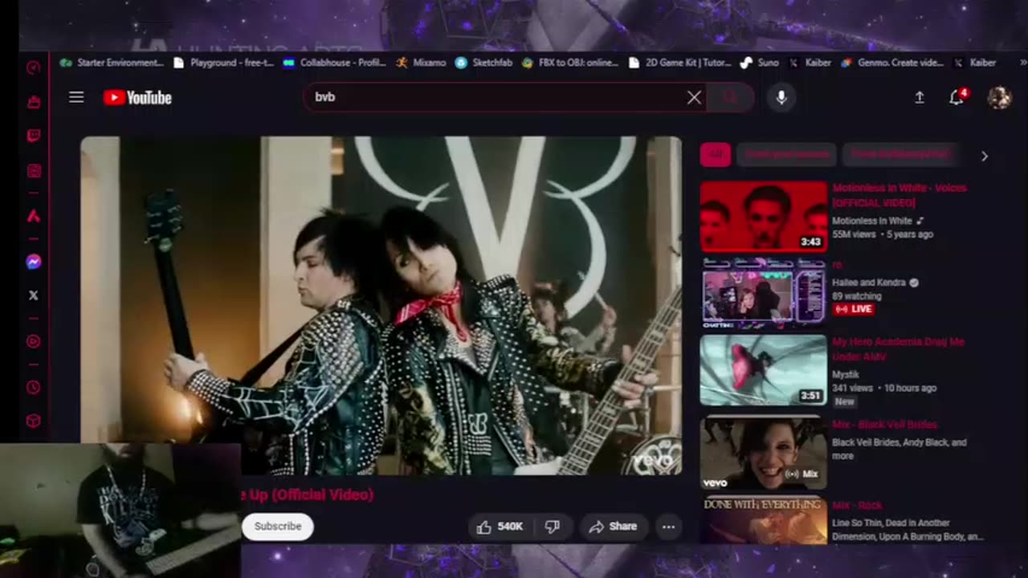This screenshot has height=578, width=1028.
Task: Open Hailee and Kendra channel name
Action: pyautogui.click(x=869, y=283)
